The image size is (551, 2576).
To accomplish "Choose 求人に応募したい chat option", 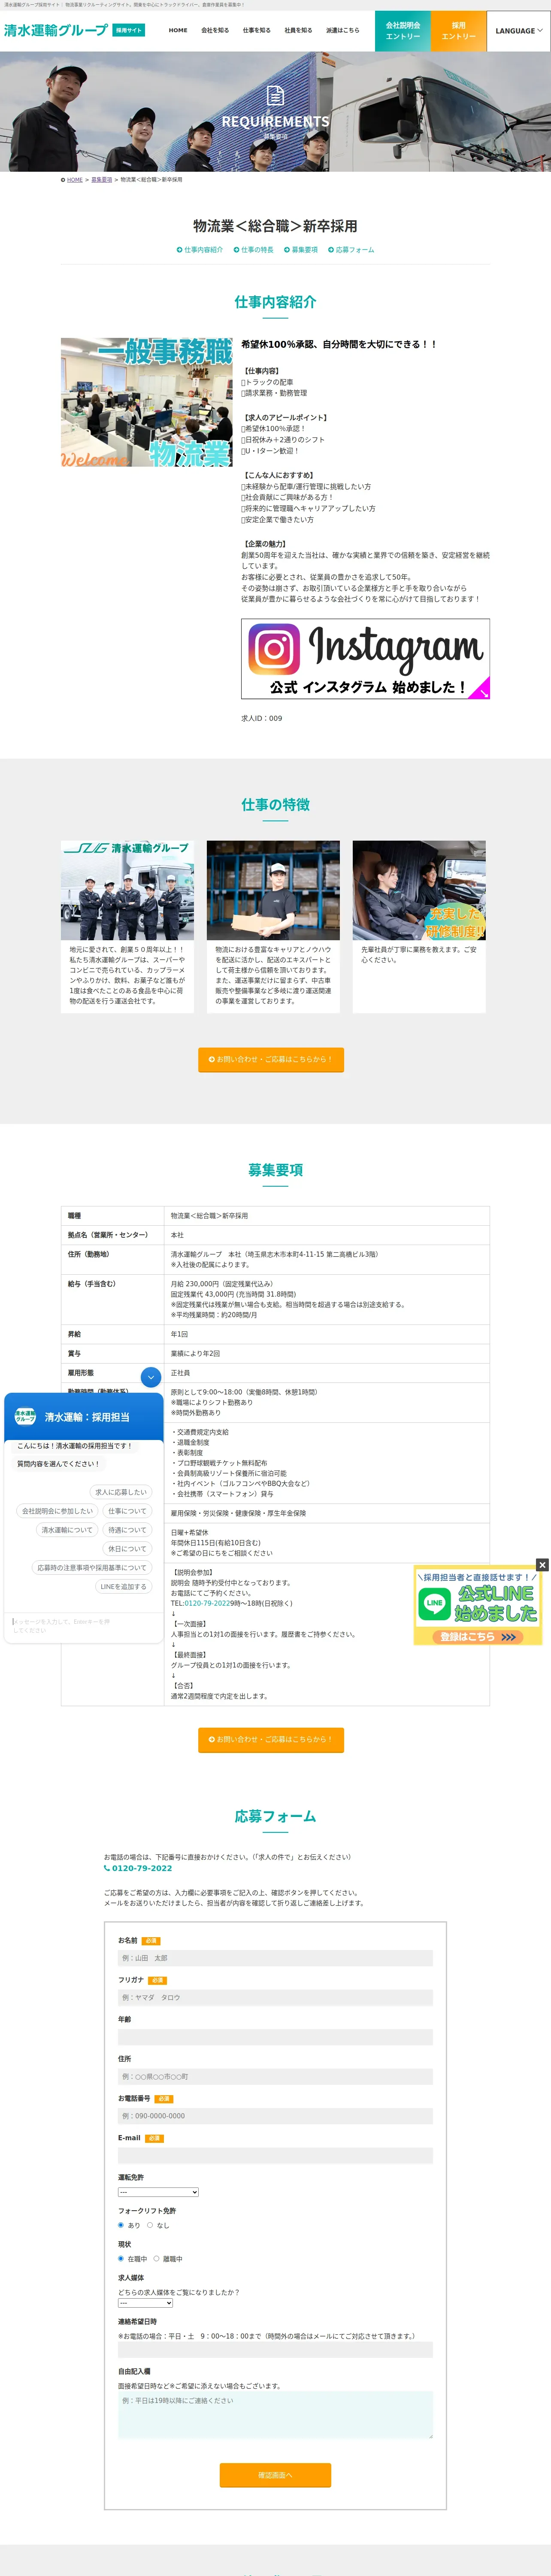I will tap(121, 1492).
